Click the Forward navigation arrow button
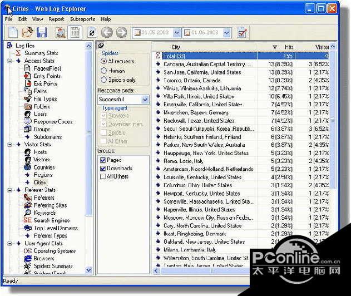 pos(121,33)
